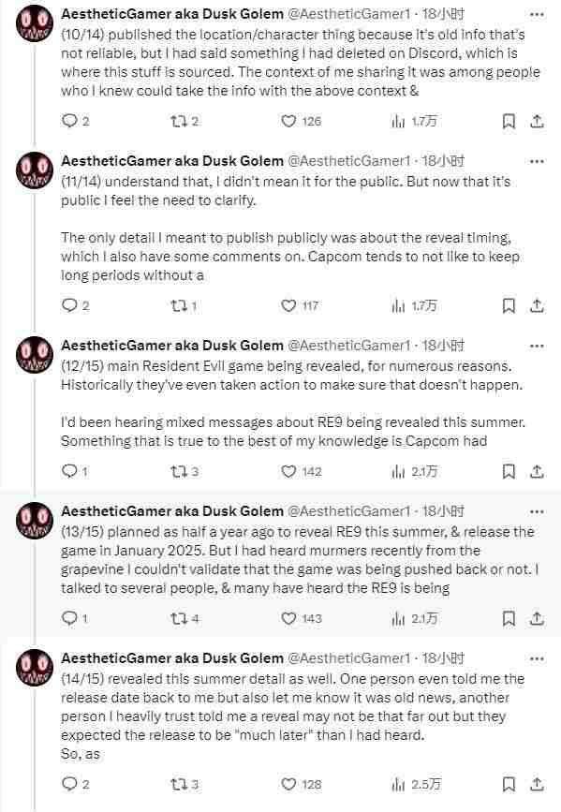Open the more options menu on the (10/14) tweet
The image size is (561, 812).
pyautogui.click(x=537, y=14)
